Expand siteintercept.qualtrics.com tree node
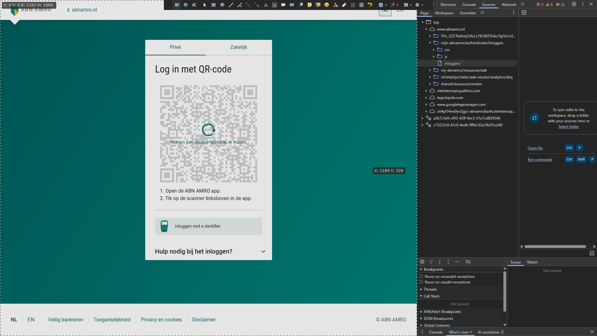 pyautogui.click(x=426, y=91)
